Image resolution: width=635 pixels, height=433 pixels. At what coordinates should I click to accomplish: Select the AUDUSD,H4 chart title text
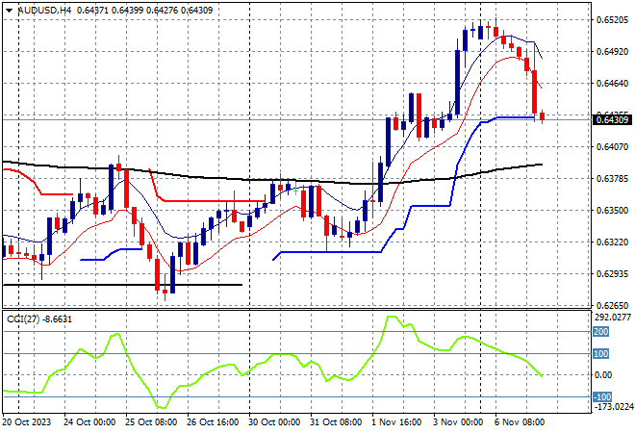pyautogui.click(x=44, y=11)
